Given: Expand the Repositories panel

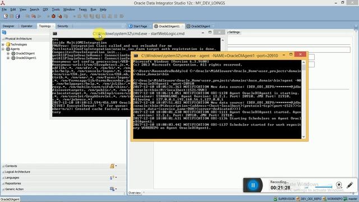Looking at the screenshot, I should coord(3,183).
